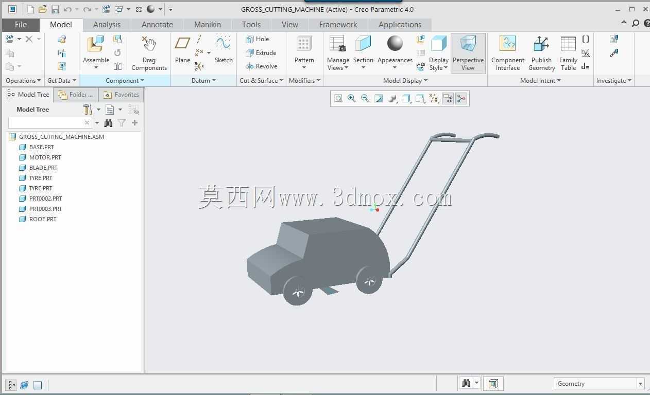The height and width of the screenshot is (395, 650).
Task: Click Publish Geometry
Action: click(x=541, y=53)
